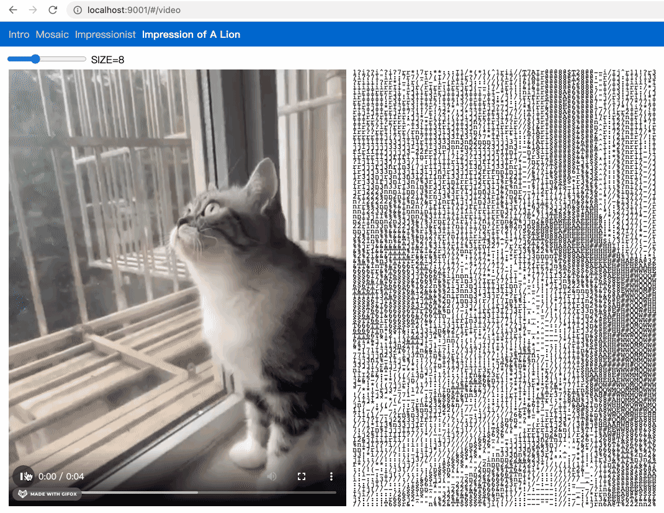Toggle playback using the play/pause control
Screen dimensions: 664x513
click(x=24, y=476)
